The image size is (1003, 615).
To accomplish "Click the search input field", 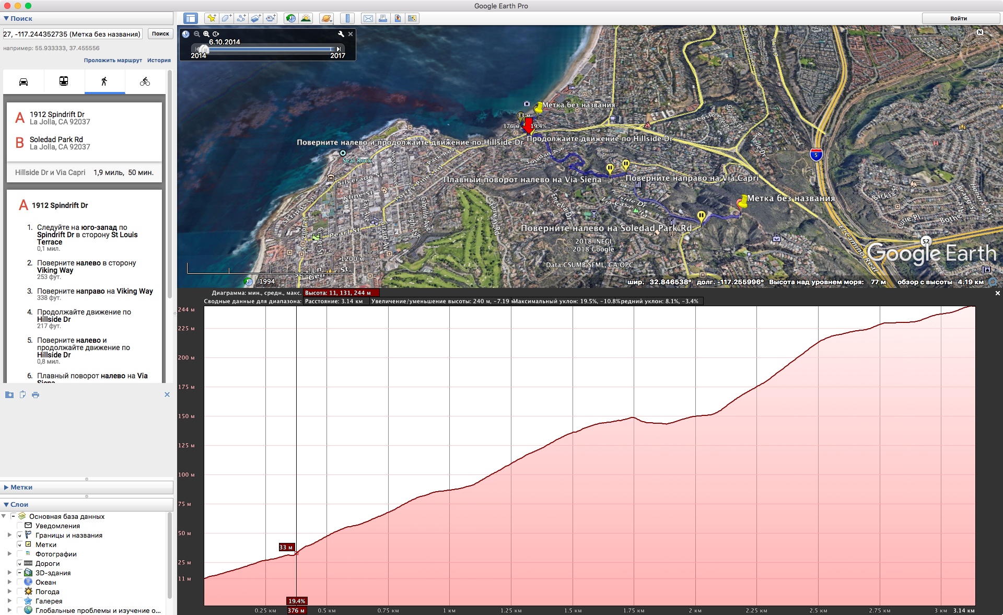I will [73, 34].
